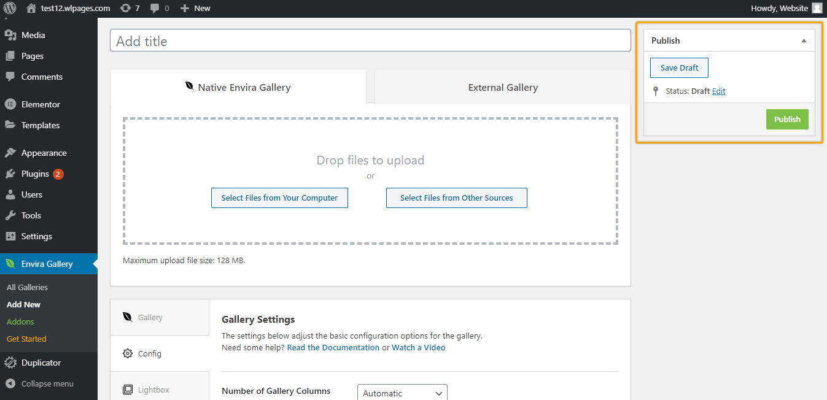
Task: Click the Settings icon in sidebar
Action: point(10,236)
